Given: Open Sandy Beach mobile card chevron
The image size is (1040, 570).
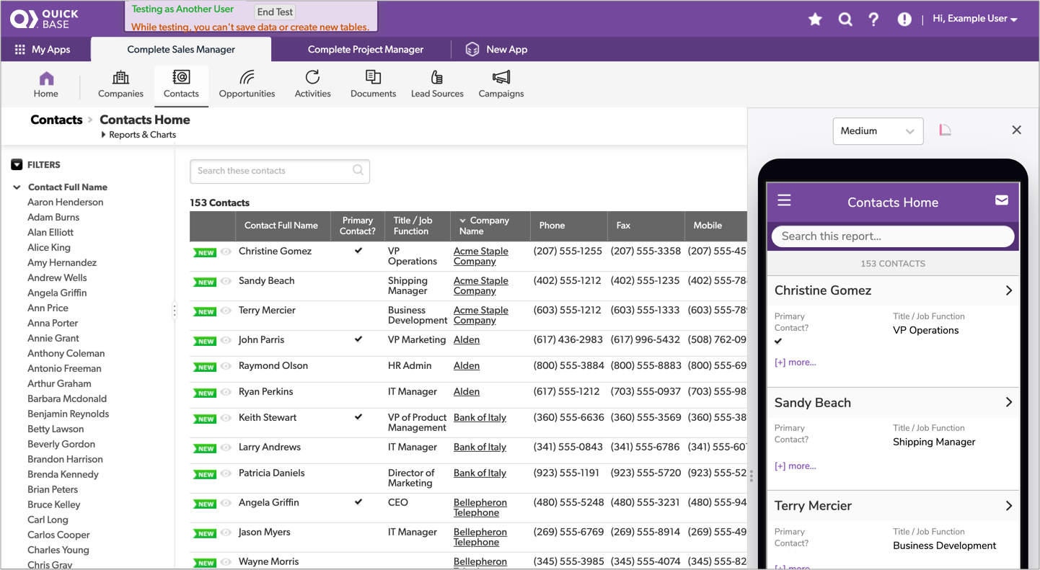Looking at the screenshot, I should click(x=1008, y=402).
